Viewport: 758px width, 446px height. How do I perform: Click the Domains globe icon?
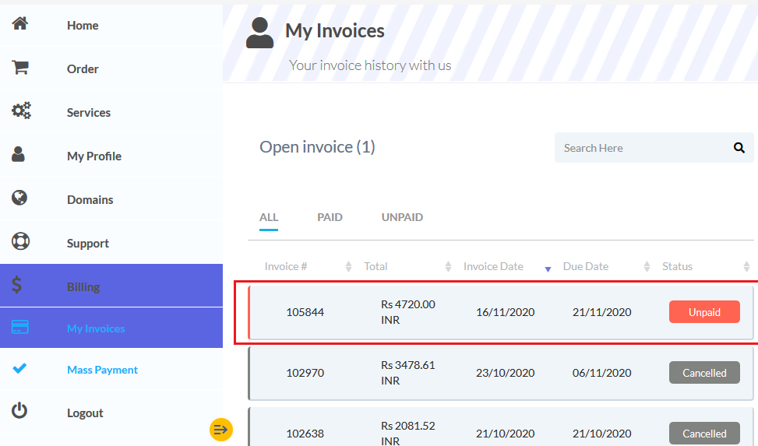coord(19,198)
